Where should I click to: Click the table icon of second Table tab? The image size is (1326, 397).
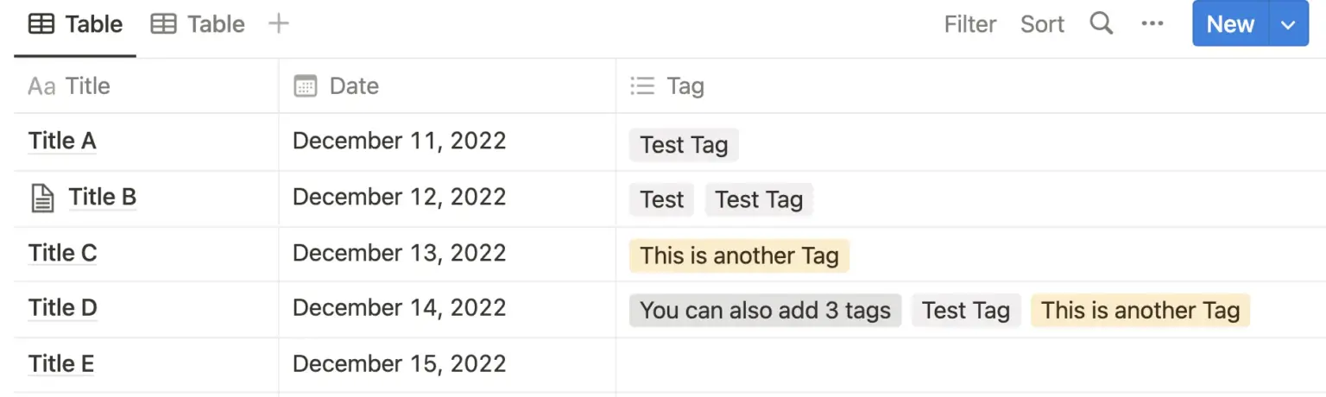pos(163,24)
